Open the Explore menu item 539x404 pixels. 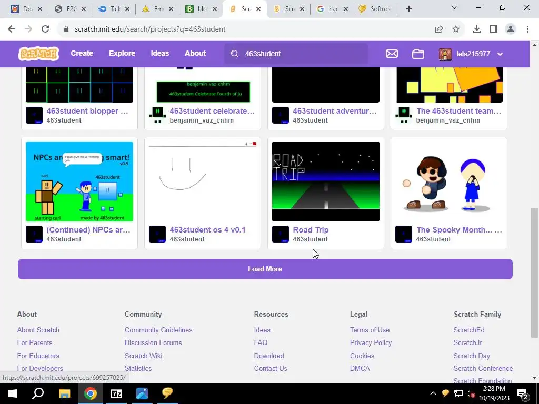pyautogui.click(x=122, y=53)
